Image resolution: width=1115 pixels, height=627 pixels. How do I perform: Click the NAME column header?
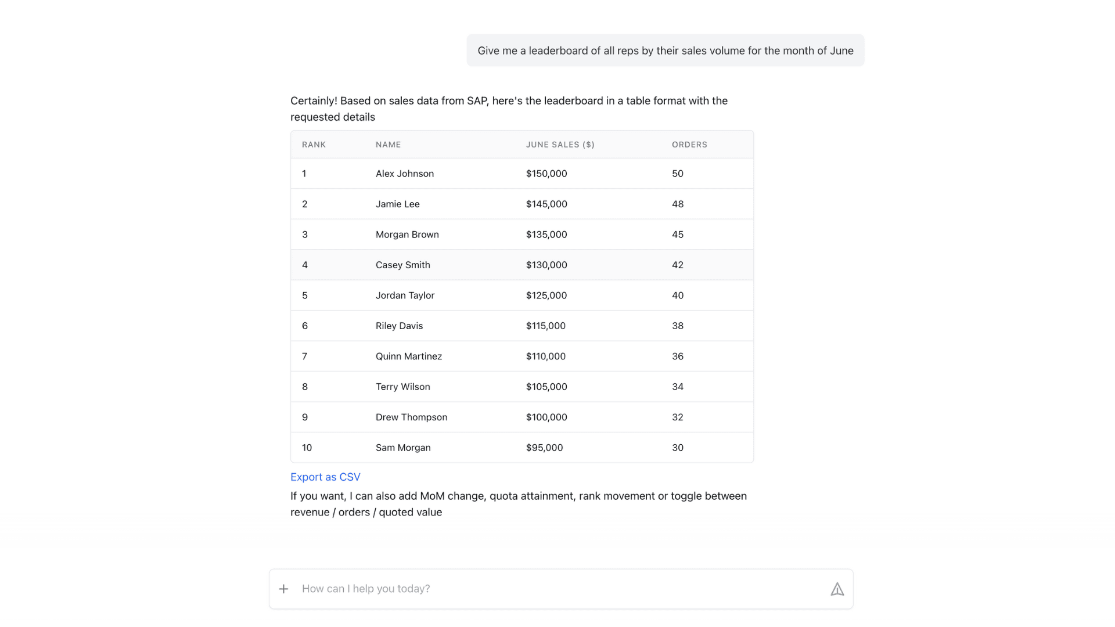(388, 145)
